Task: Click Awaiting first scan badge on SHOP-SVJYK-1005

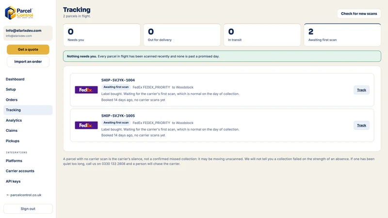Action: 116,123
